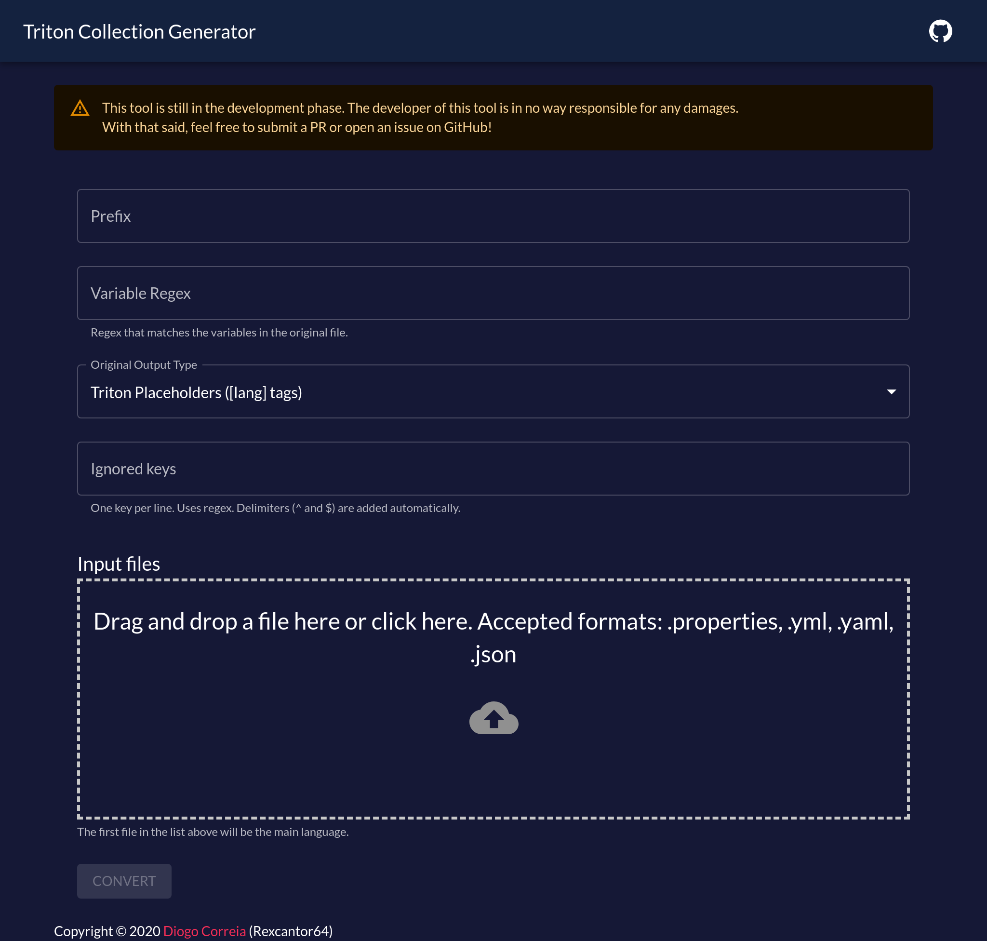Click the Prefix input field
Image resolution: width=987 pixels, height=941 pixels.
[493, 216]
